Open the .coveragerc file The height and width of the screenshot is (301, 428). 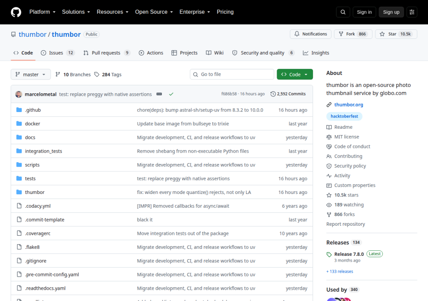tap(38, 233)
